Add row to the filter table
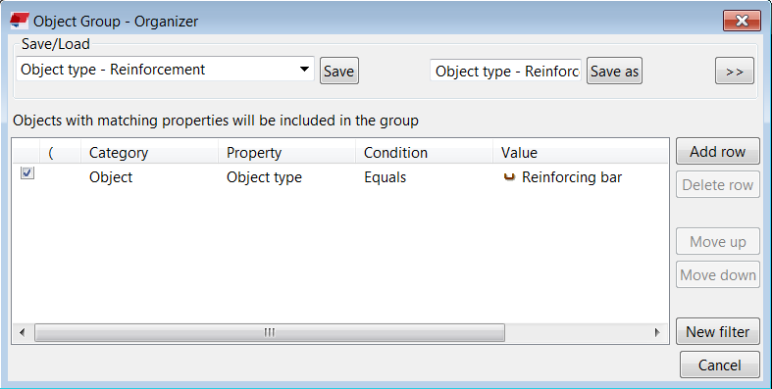Image resolution: width=772 pixels, height=389 pixels. coord(718,152)
